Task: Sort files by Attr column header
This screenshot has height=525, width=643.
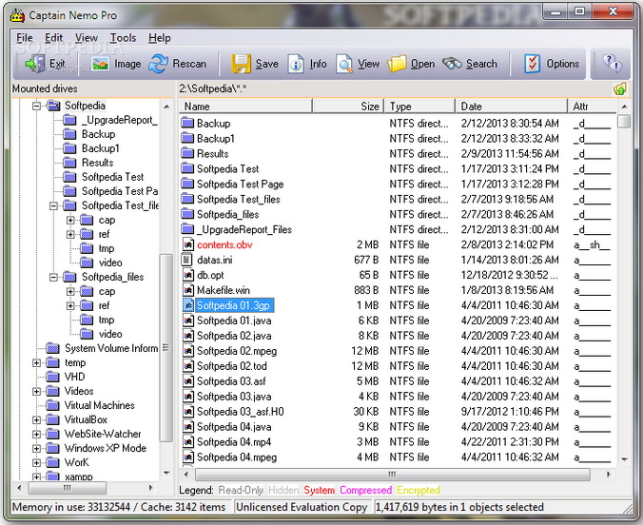Action: (x=593, y=107)
